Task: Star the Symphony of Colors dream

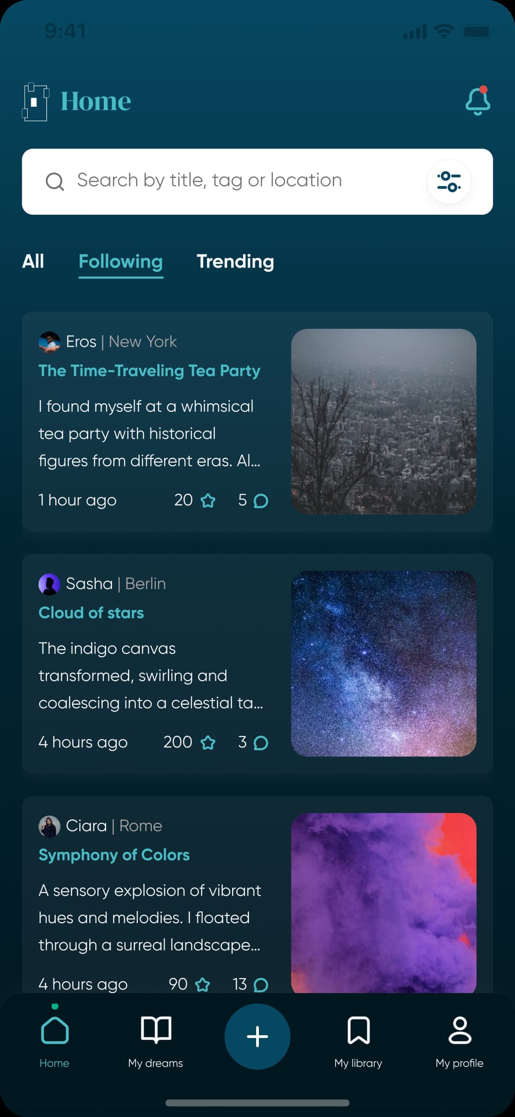Action: pyautogui.click(x=203, y=984)
